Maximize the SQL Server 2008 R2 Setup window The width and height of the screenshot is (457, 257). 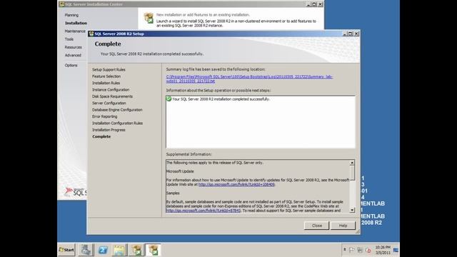point(351,34)
